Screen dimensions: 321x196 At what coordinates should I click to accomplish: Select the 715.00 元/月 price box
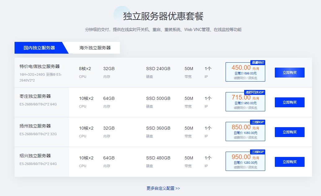[245, 102]
